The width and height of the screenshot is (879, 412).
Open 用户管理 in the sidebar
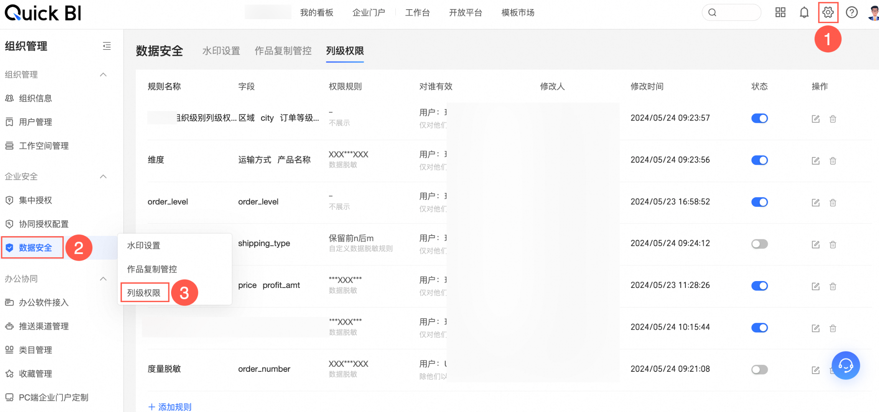(35, 122)
